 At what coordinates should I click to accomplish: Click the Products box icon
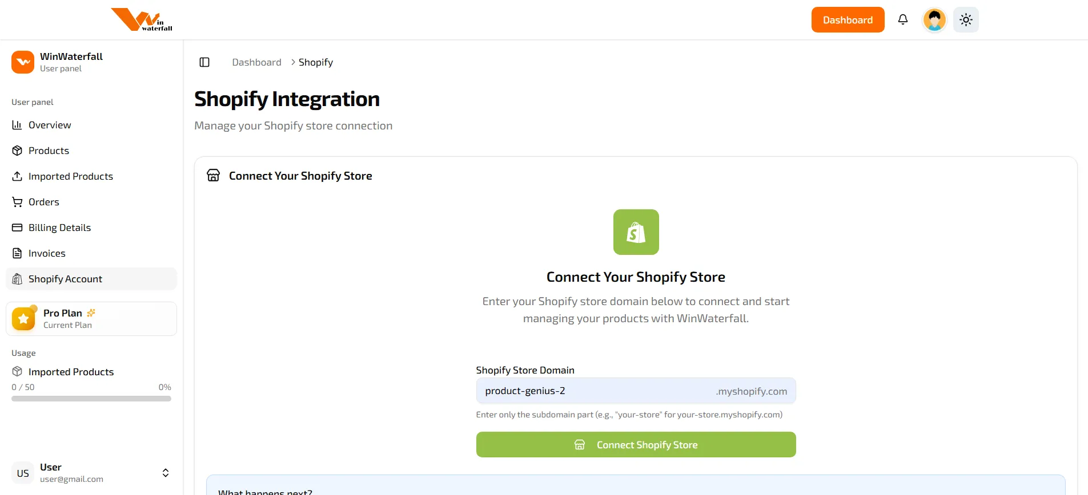(17, 151)
